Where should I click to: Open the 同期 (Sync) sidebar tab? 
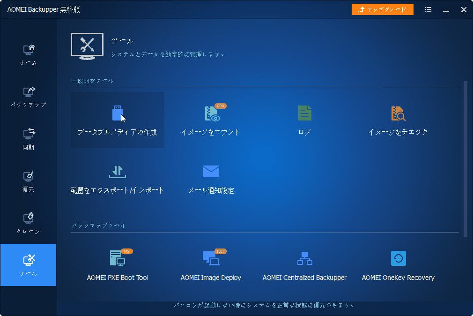pyautogui.click(x=29, y=139)
